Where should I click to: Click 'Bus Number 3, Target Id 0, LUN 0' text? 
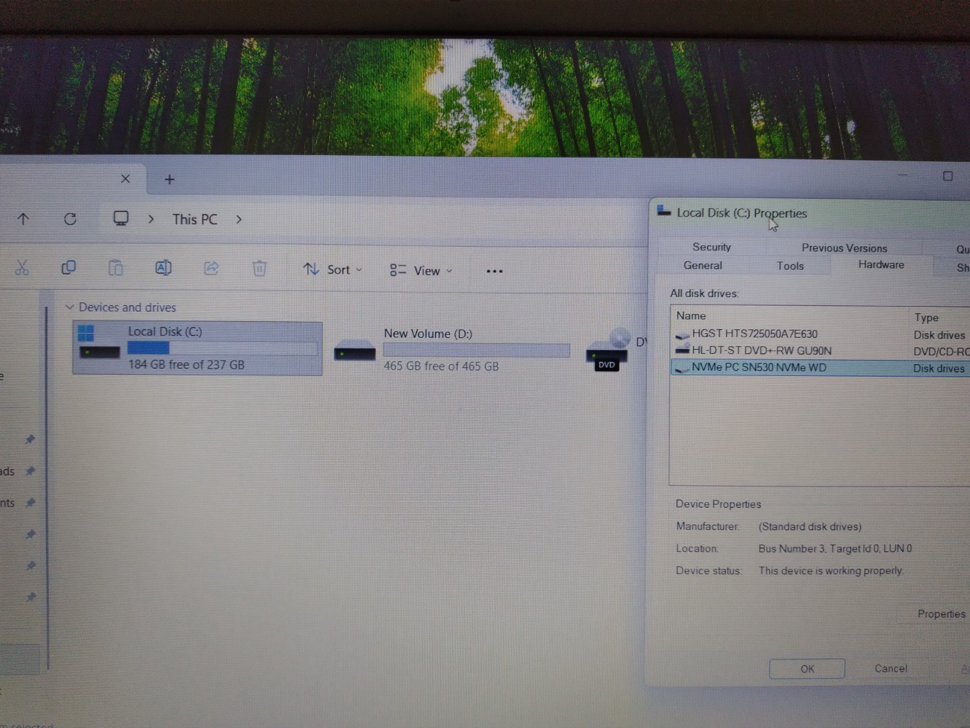835,548
